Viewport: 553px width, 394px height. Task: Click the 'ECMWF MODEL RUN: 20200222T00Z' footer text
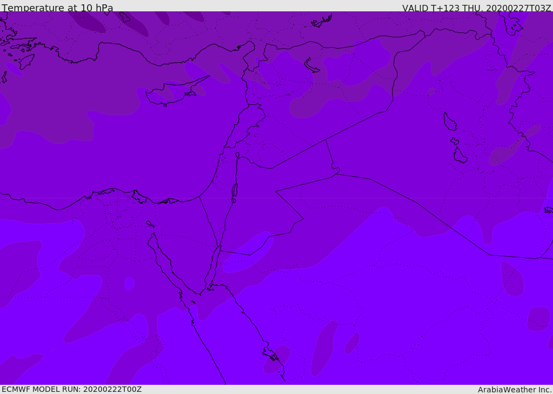pos(72,389)
